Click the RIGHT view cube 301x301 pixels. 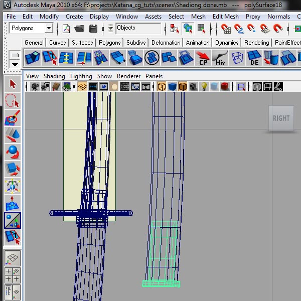tap(281, 118)
